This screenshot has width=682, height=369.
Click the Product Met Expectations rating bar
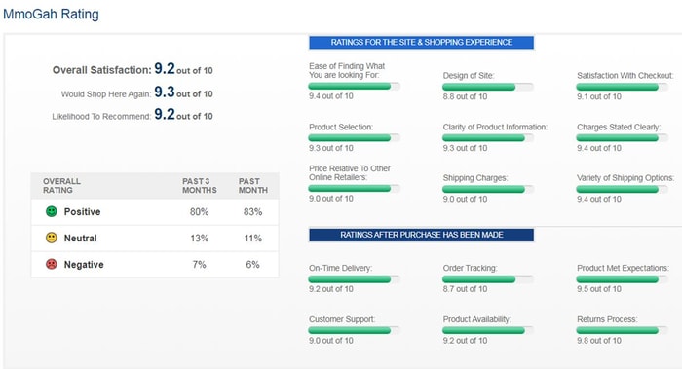coord(622,279)
